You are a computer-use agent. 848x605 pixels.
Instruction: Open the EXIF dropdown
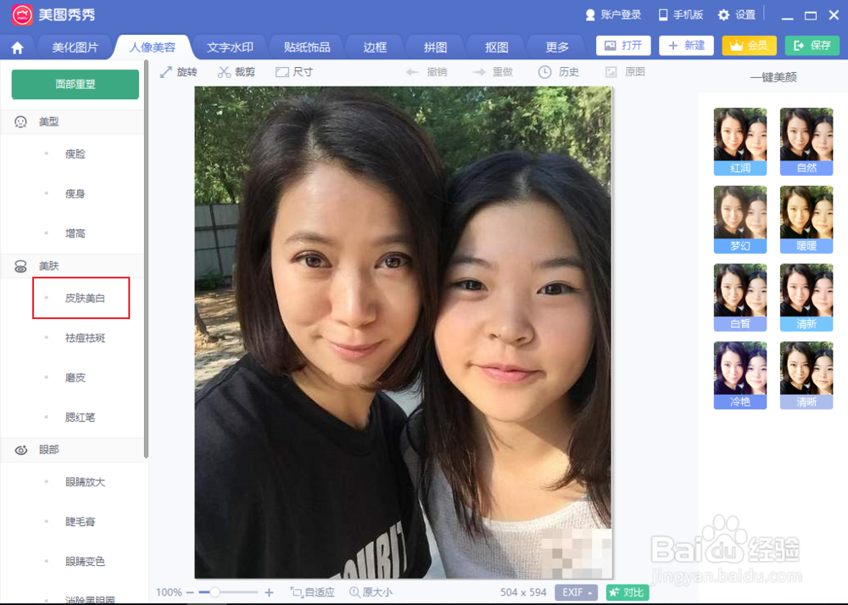tap(577, 592)
